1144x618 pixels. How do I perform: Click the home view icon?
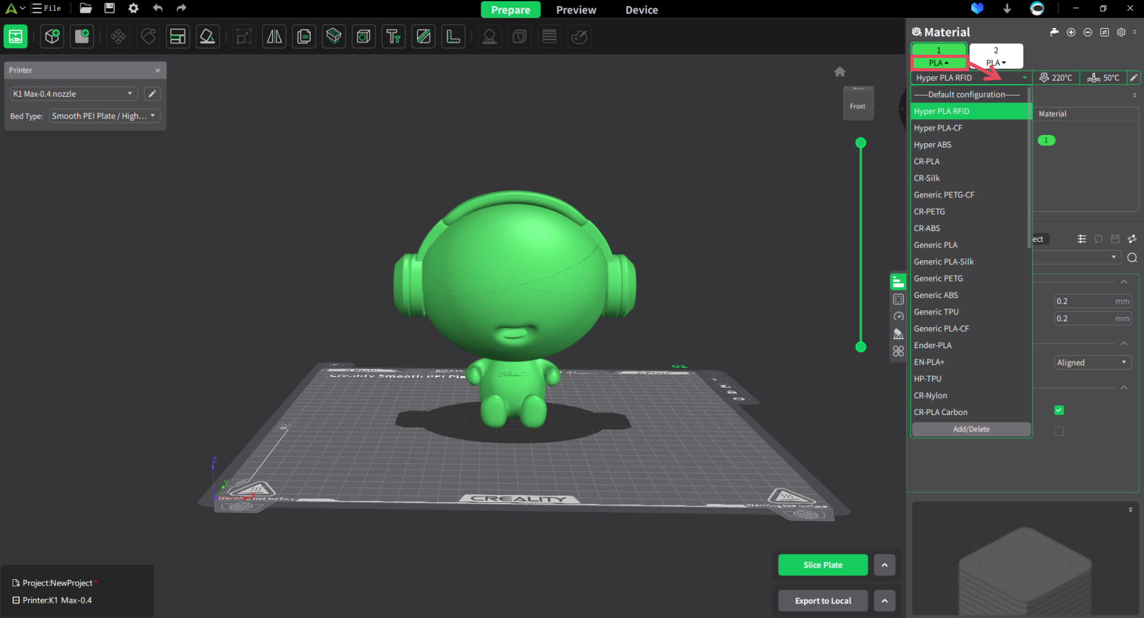pos(840,72)
